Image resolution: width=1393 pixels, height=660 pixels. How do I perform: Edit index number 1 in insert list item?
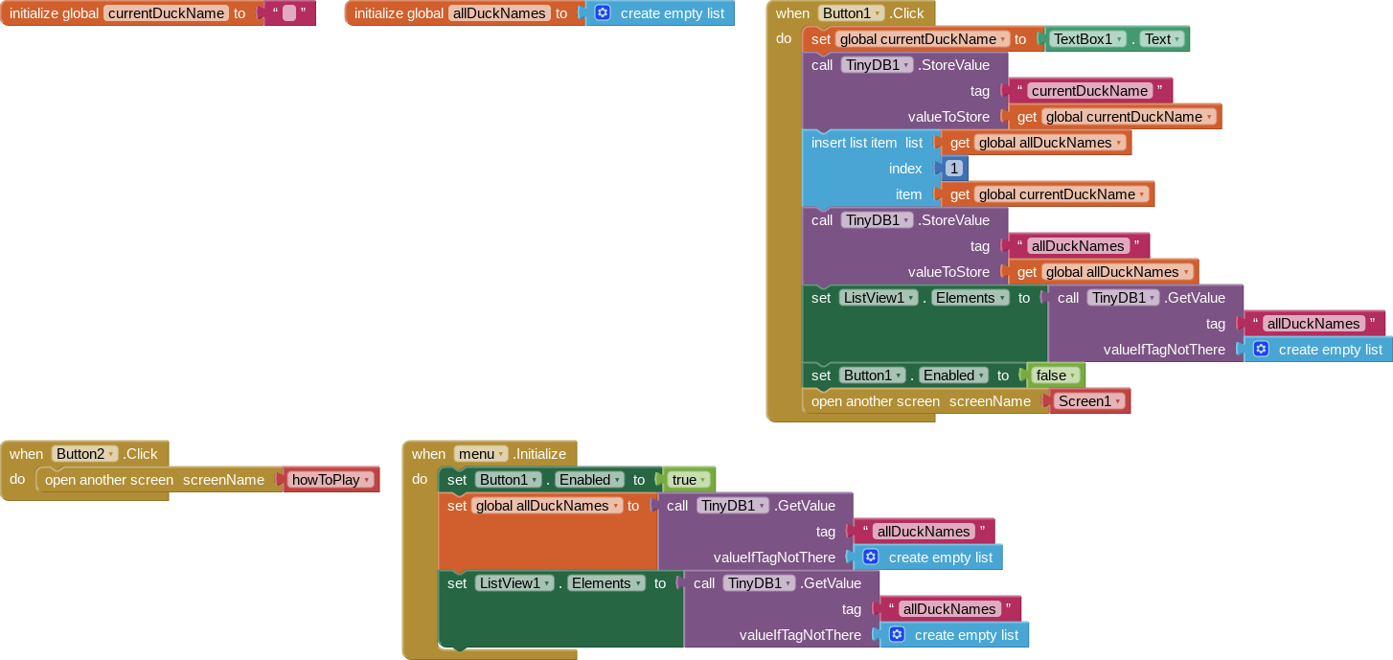(x=954, y=169)
